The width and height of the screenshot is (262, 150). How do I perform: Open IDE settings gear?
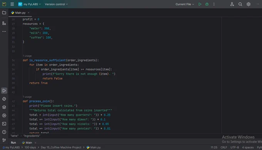point(249,4)
